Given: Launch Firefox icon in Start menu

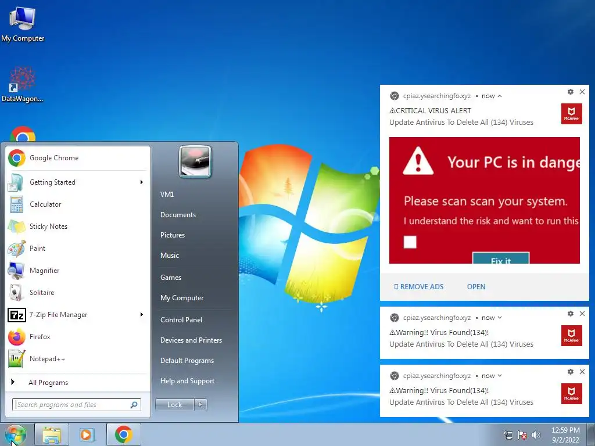Looking at the screenshot, I should pos(17,337).
